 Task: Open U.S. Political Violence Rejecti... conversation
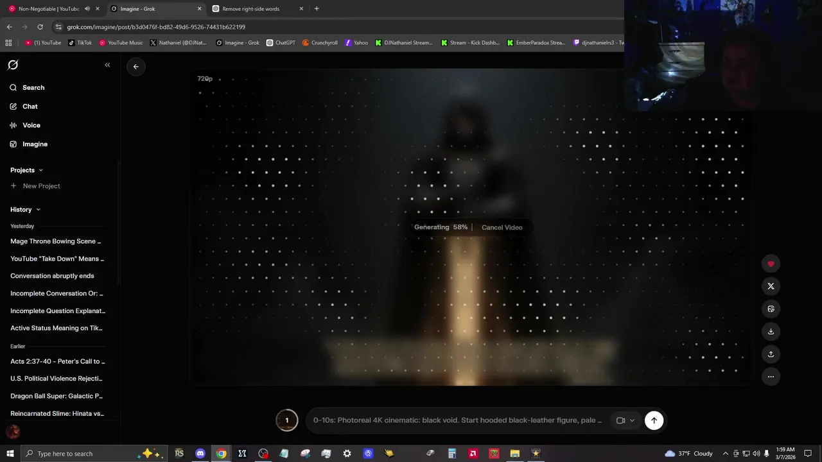coord(57,379)
